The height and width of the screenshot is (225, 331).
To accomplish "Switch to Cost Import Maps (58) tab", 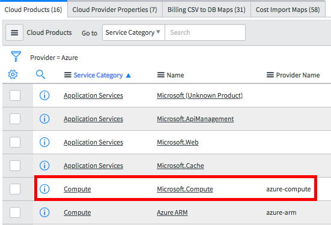I will [288, 10].
